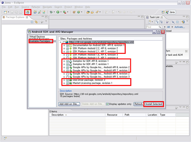Select the Task List tab

[x=154, y=17]
